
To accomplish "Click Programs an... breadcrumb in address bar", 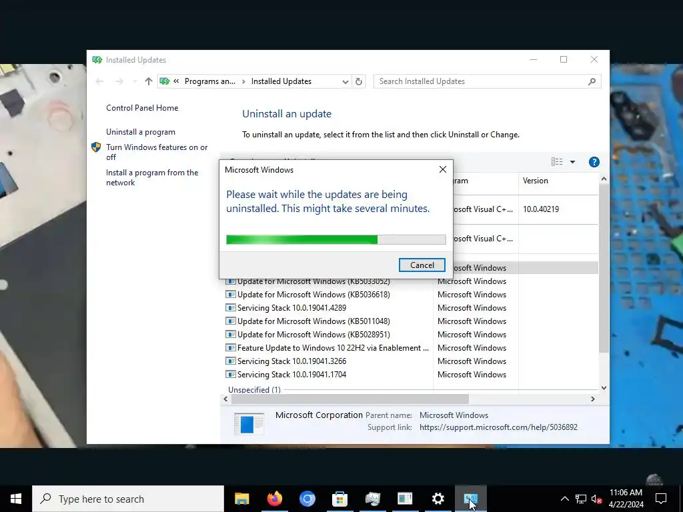I will pos(209,81).
